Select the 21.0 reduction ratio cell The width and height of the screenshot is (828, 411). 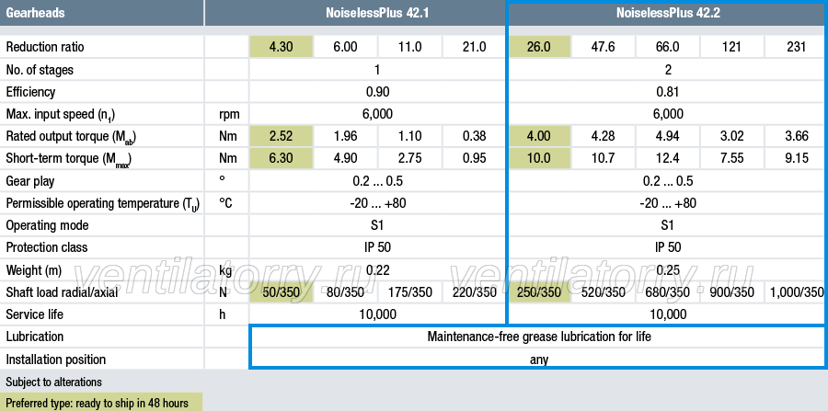point(474,47)
